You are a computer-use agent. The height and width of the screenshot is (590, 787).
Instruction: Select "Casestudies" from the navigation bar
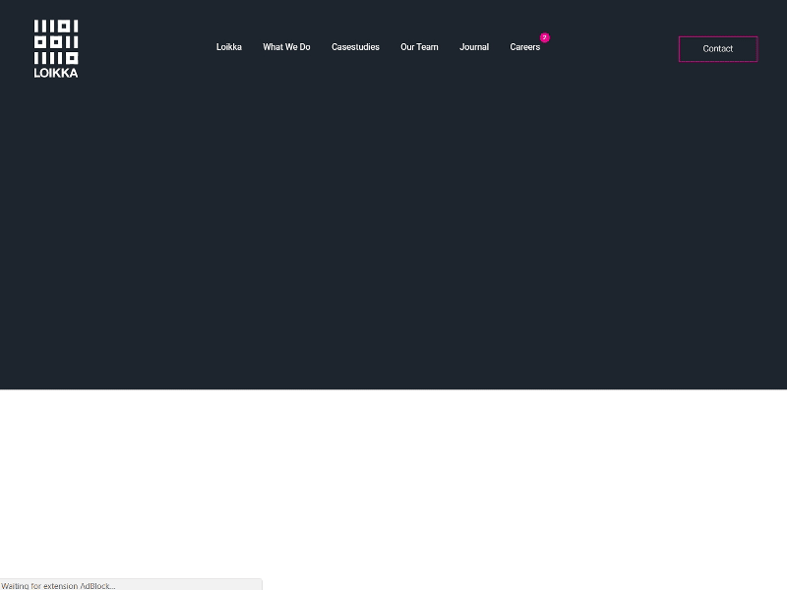pyautogui.click(x=355, y=46)
